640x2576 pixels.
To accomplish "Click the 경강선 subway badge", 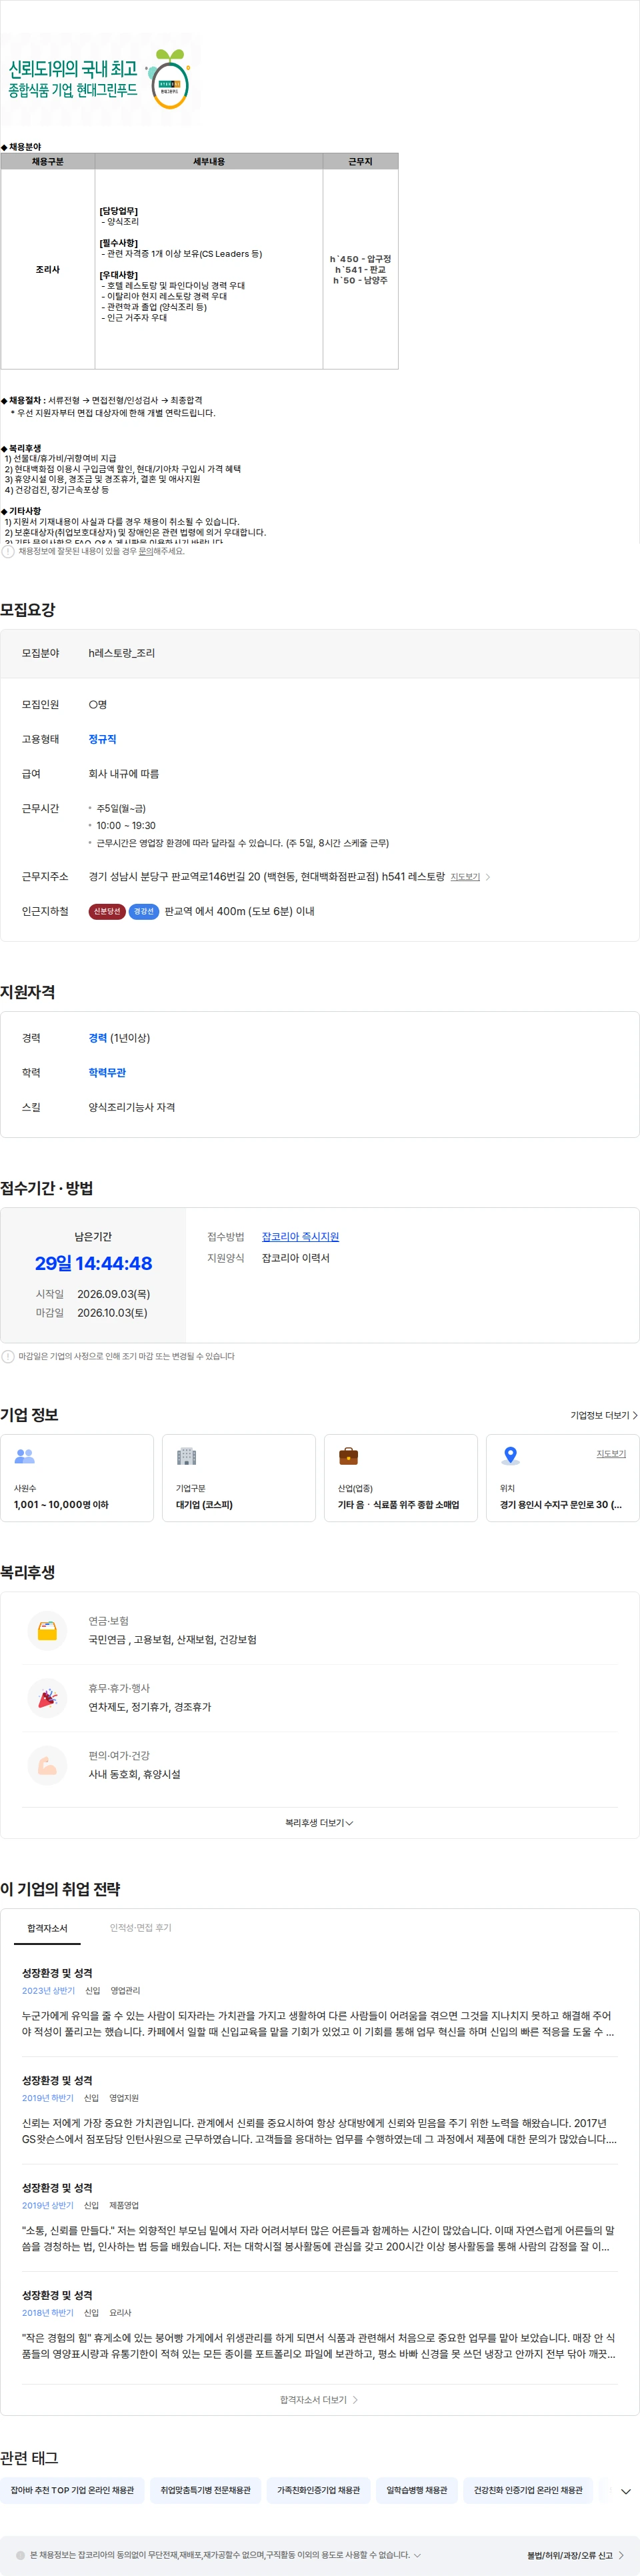I will point(144,911).
